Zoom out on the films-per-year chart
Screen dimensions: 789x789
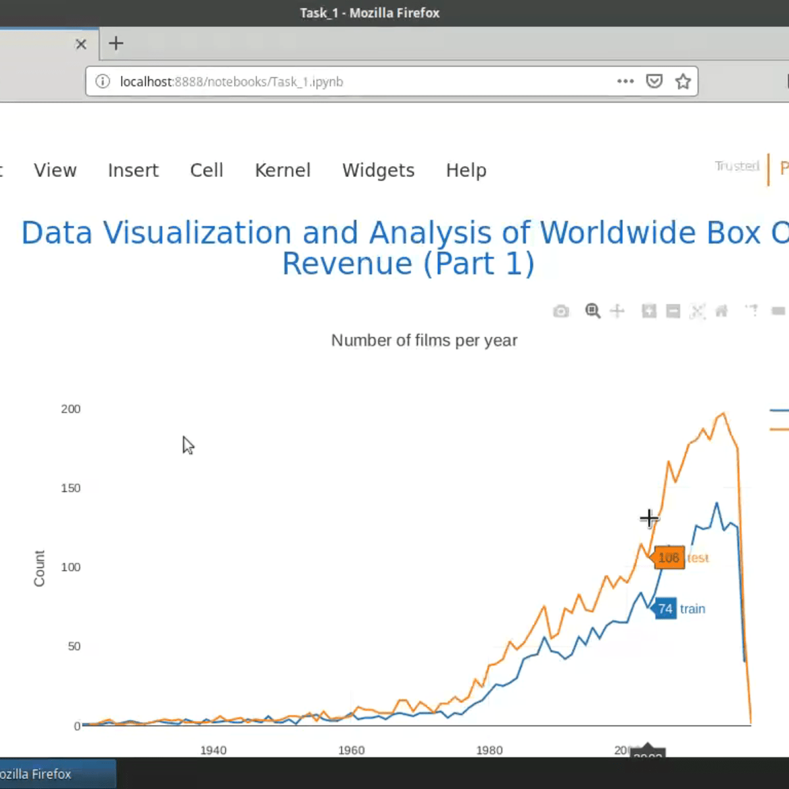(673, 311)
